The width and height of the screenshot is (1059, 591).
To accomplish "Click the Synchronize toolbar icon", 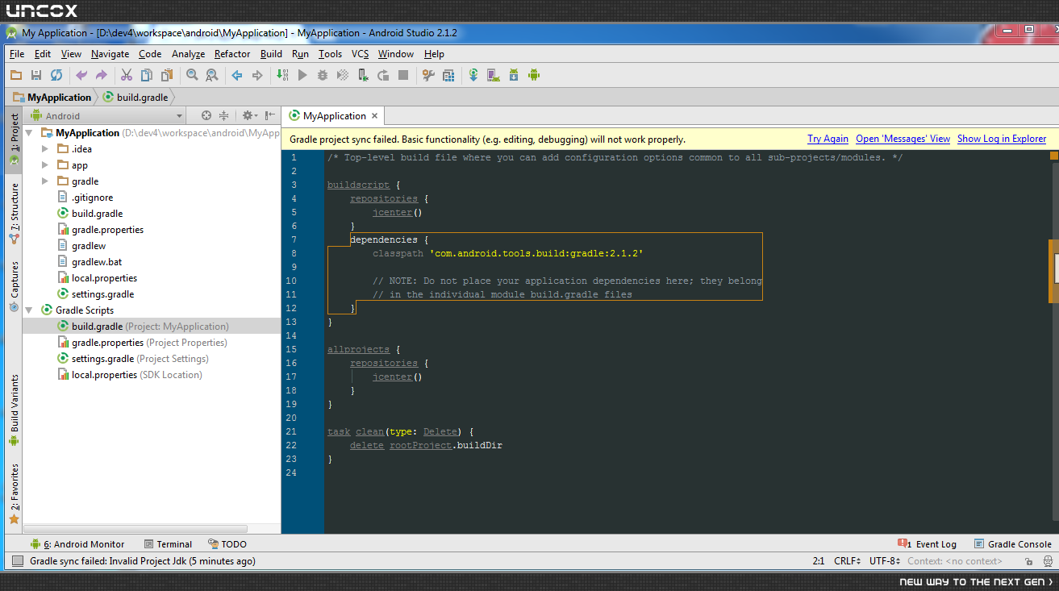I will point(56,75).
